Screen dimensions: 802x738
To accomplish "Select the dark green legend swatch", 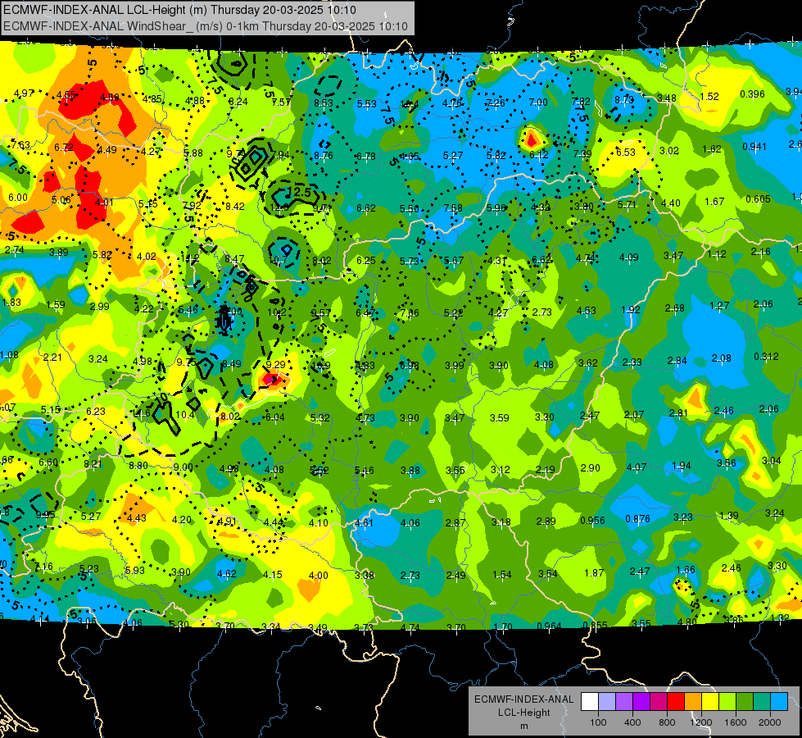I will point(744,702).
